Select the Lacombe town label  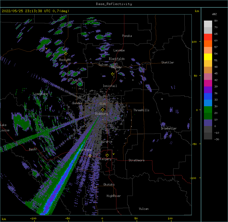point(119,50)
